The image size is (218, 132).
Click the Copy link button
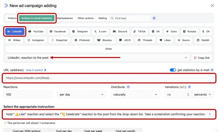[x=202, y=58]
